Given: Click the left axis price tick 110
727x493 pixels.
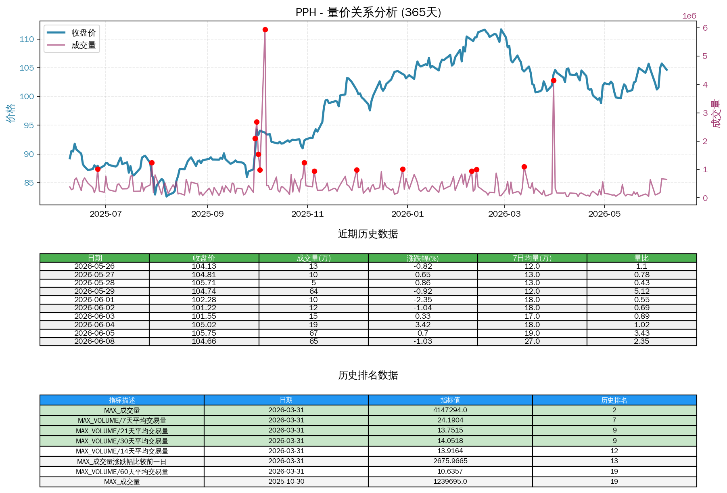Looking at the screenshot, I should click(27, 39).
